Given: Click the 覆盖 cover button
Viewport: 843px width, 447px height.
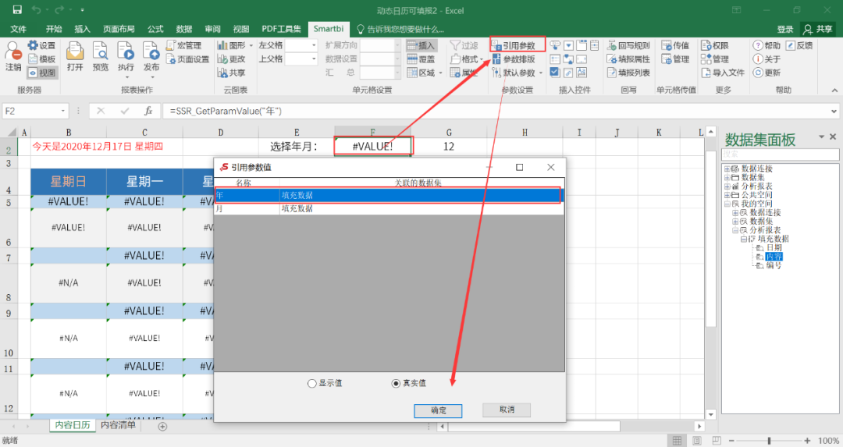Looking at the screenshot, I should pyautogui.click(x=421, y=59).
